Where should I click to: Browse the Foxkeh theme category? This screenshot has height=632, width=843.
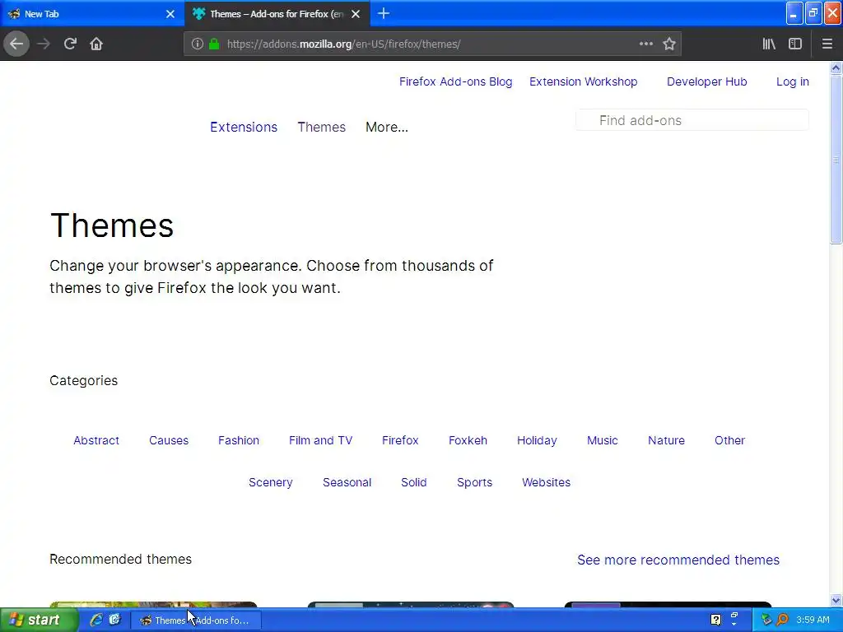[468, 440]
